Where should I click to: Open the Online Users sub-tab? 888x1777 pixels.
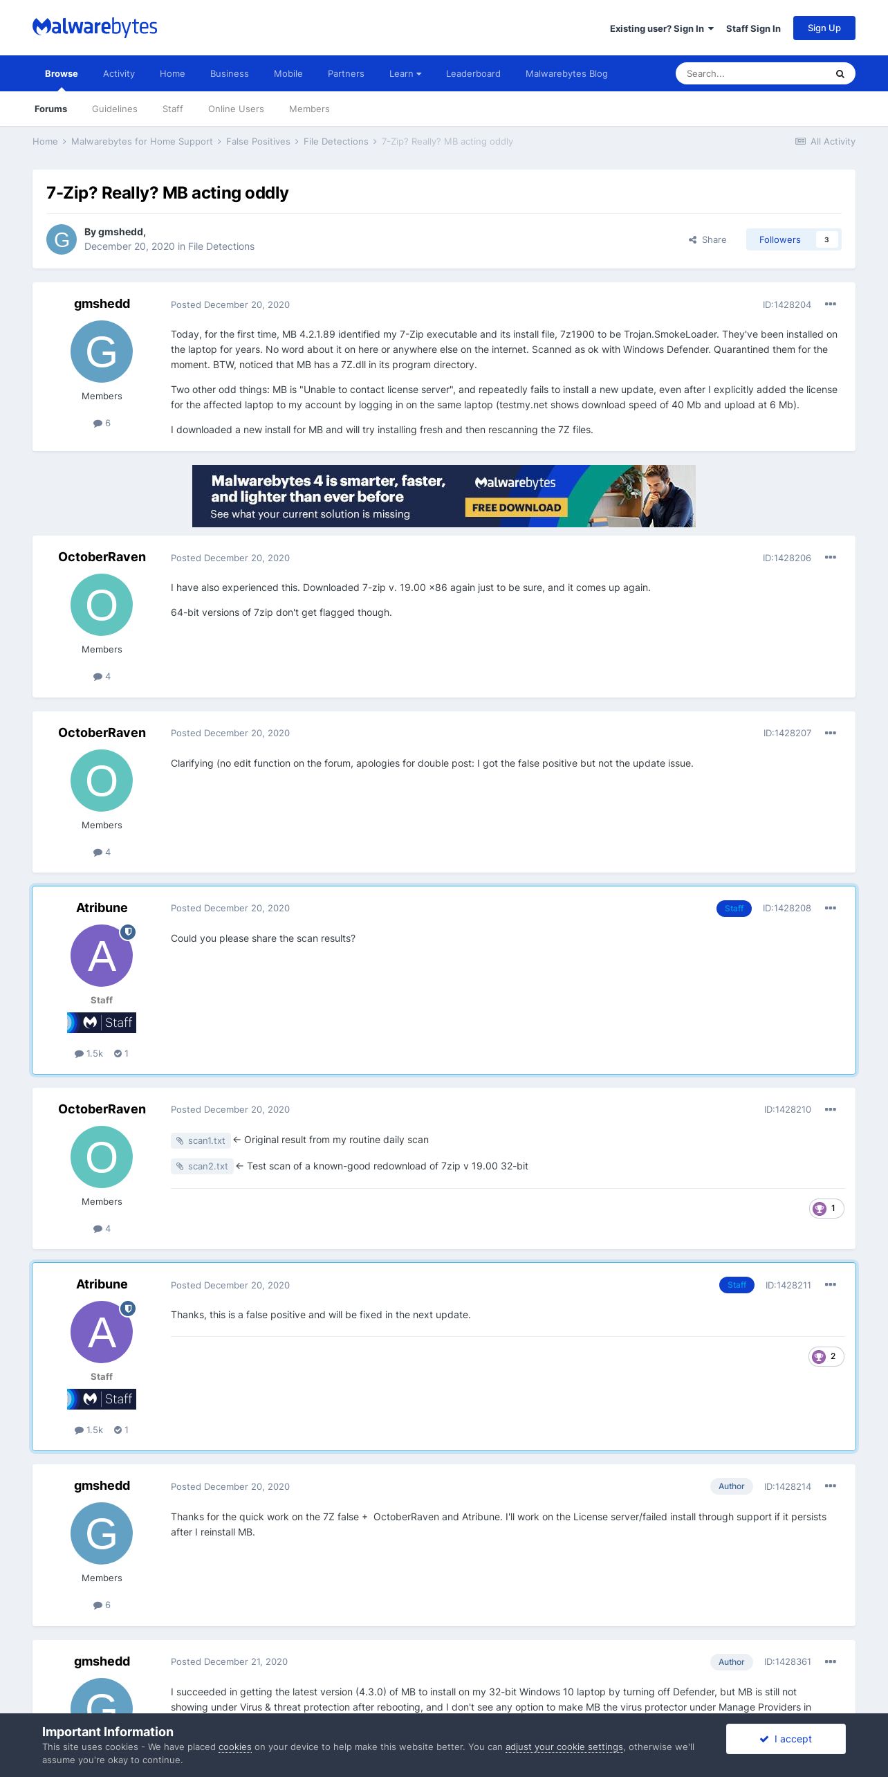pyautogui.click(x=236, y=109)
